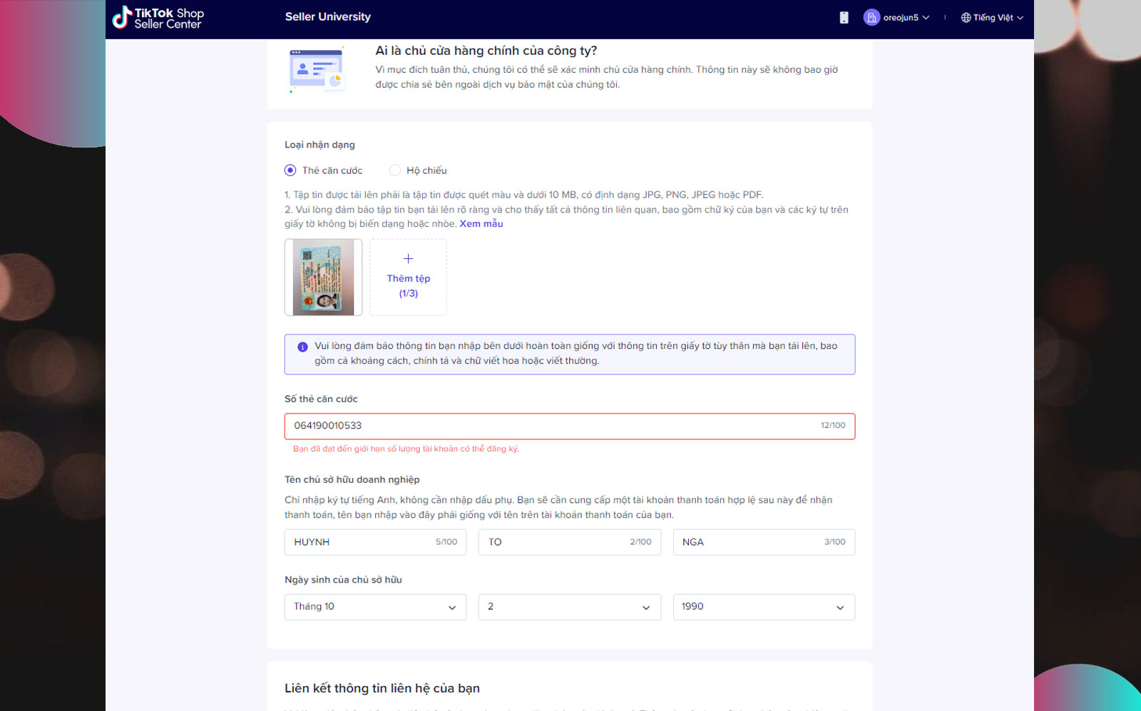
Task: Click the Tên chủ sở hữu doanh nghiệp label
Action: (x=352, y=480)
